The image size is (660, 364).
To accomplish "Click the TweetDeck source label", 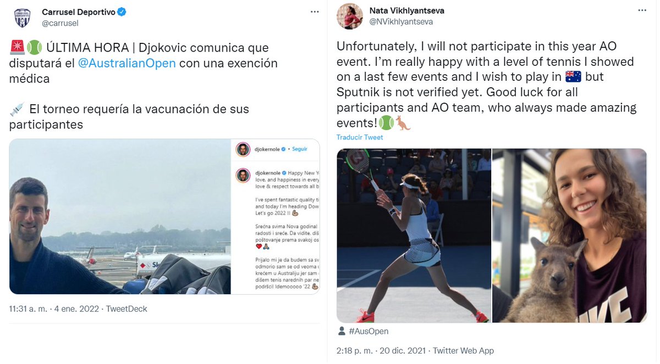I will pyautogui.click(x=127, y=309).
